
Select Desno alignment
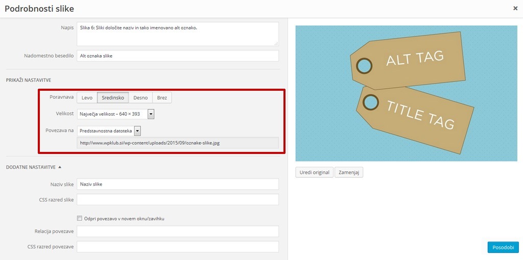click(140, 98)
